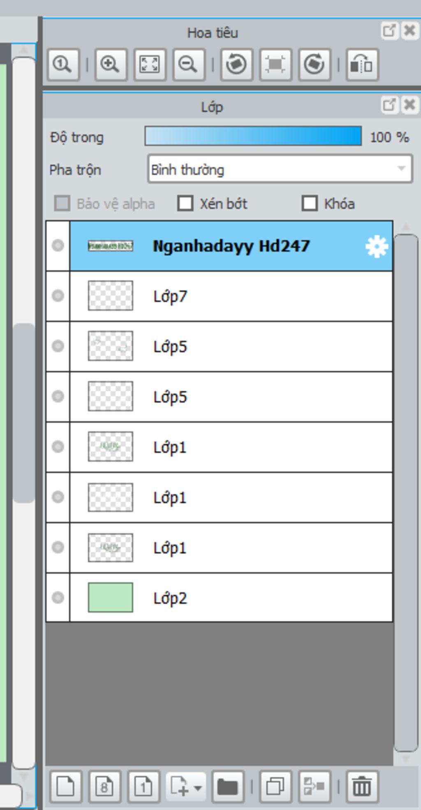Delete layer with trash can icon
The height and width of the screenshot is (810, 421).
362,787
